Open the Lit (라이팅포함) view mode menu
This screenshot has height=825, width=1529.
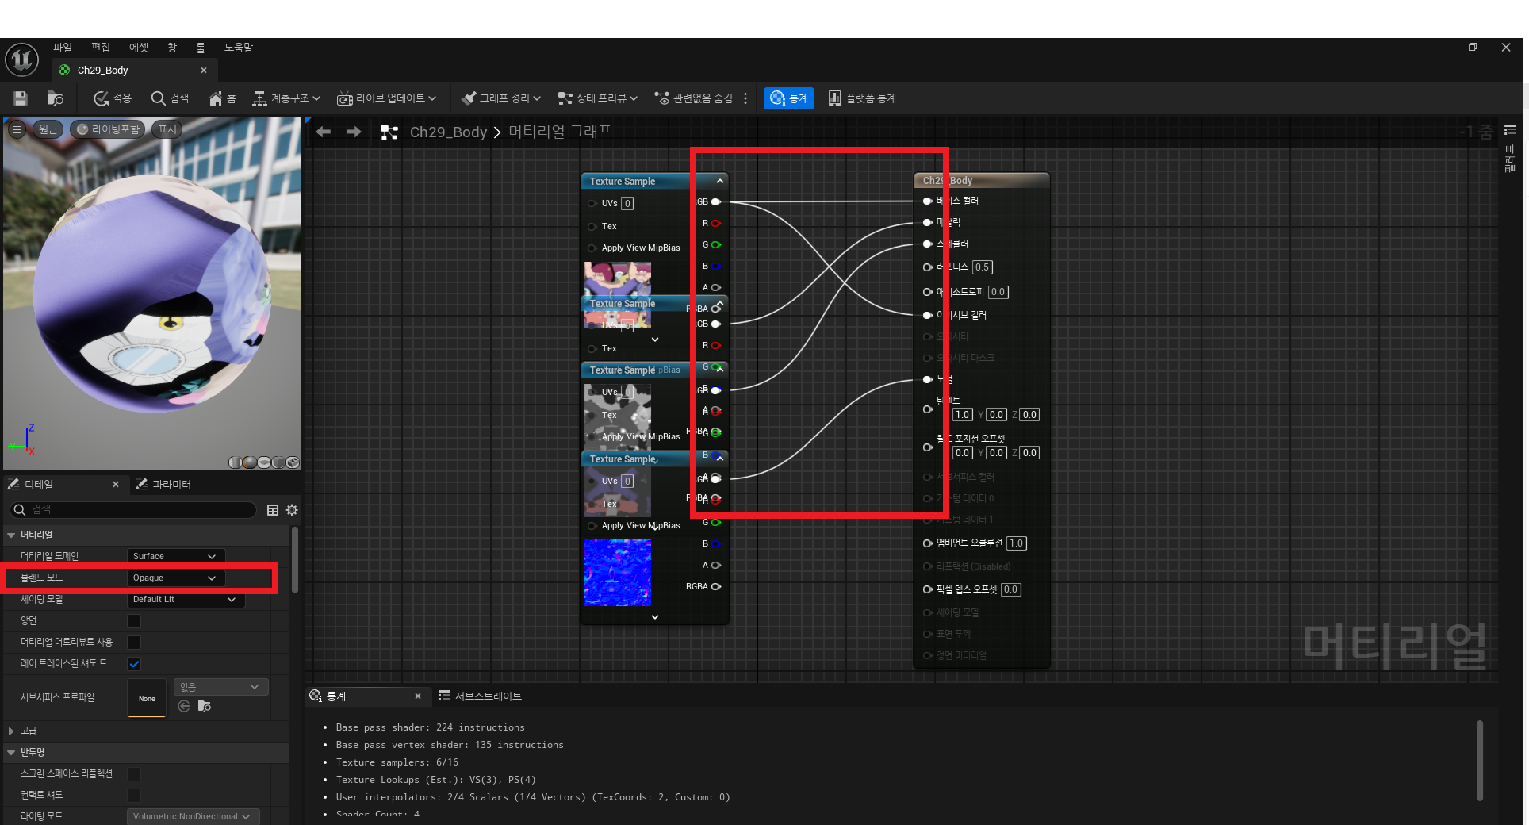click(108, 129)
